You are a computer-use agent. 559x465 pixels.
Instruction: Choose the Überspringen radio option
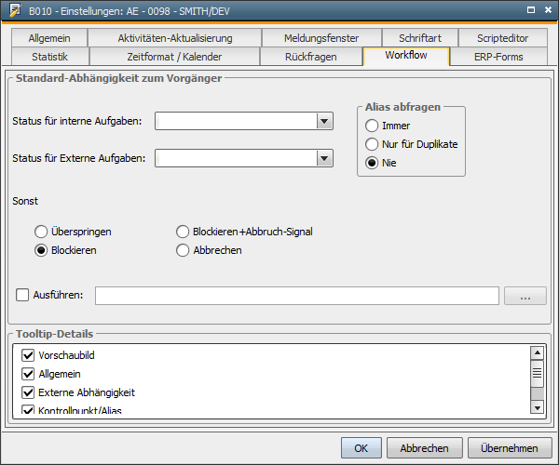click(x=41, y=232)
